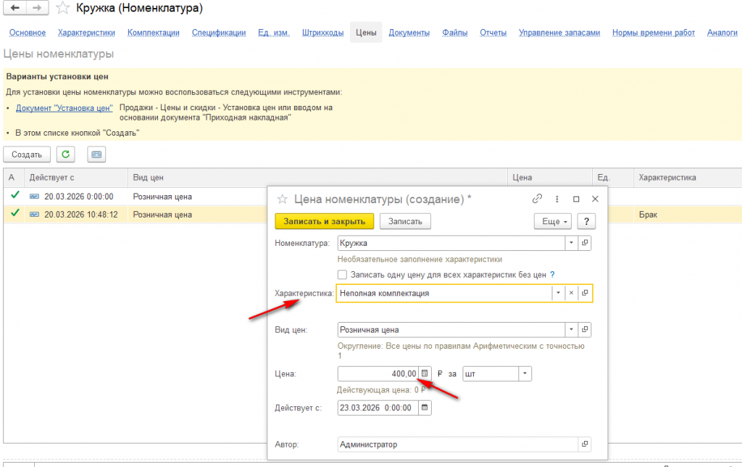Open dialog help with the ? button
Screen dimensions: 742x467
click(x=586, y=221)
